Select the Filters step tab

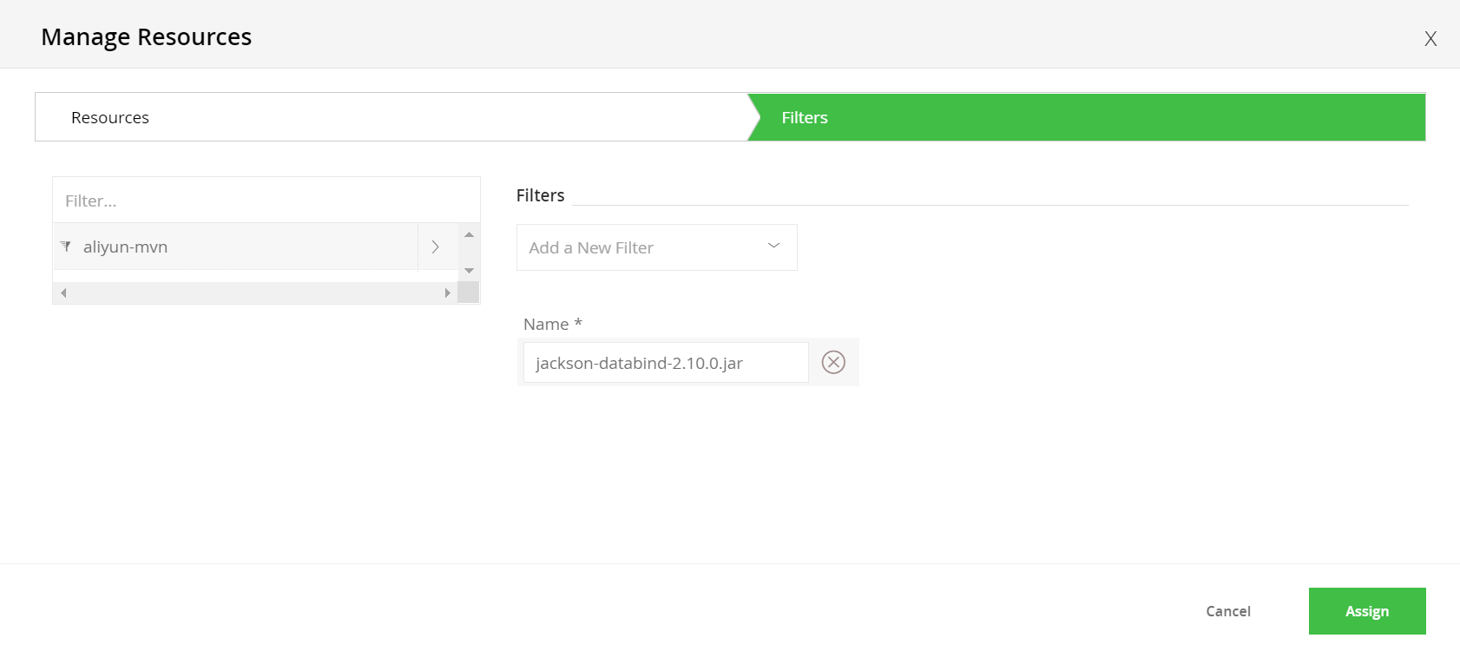coord(805,117)
